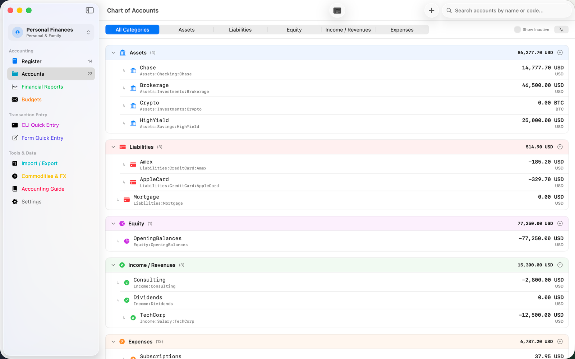575x359 pixels.
Task: Toggle the sidebar panel icon
Action: click(x=90, y=10)
